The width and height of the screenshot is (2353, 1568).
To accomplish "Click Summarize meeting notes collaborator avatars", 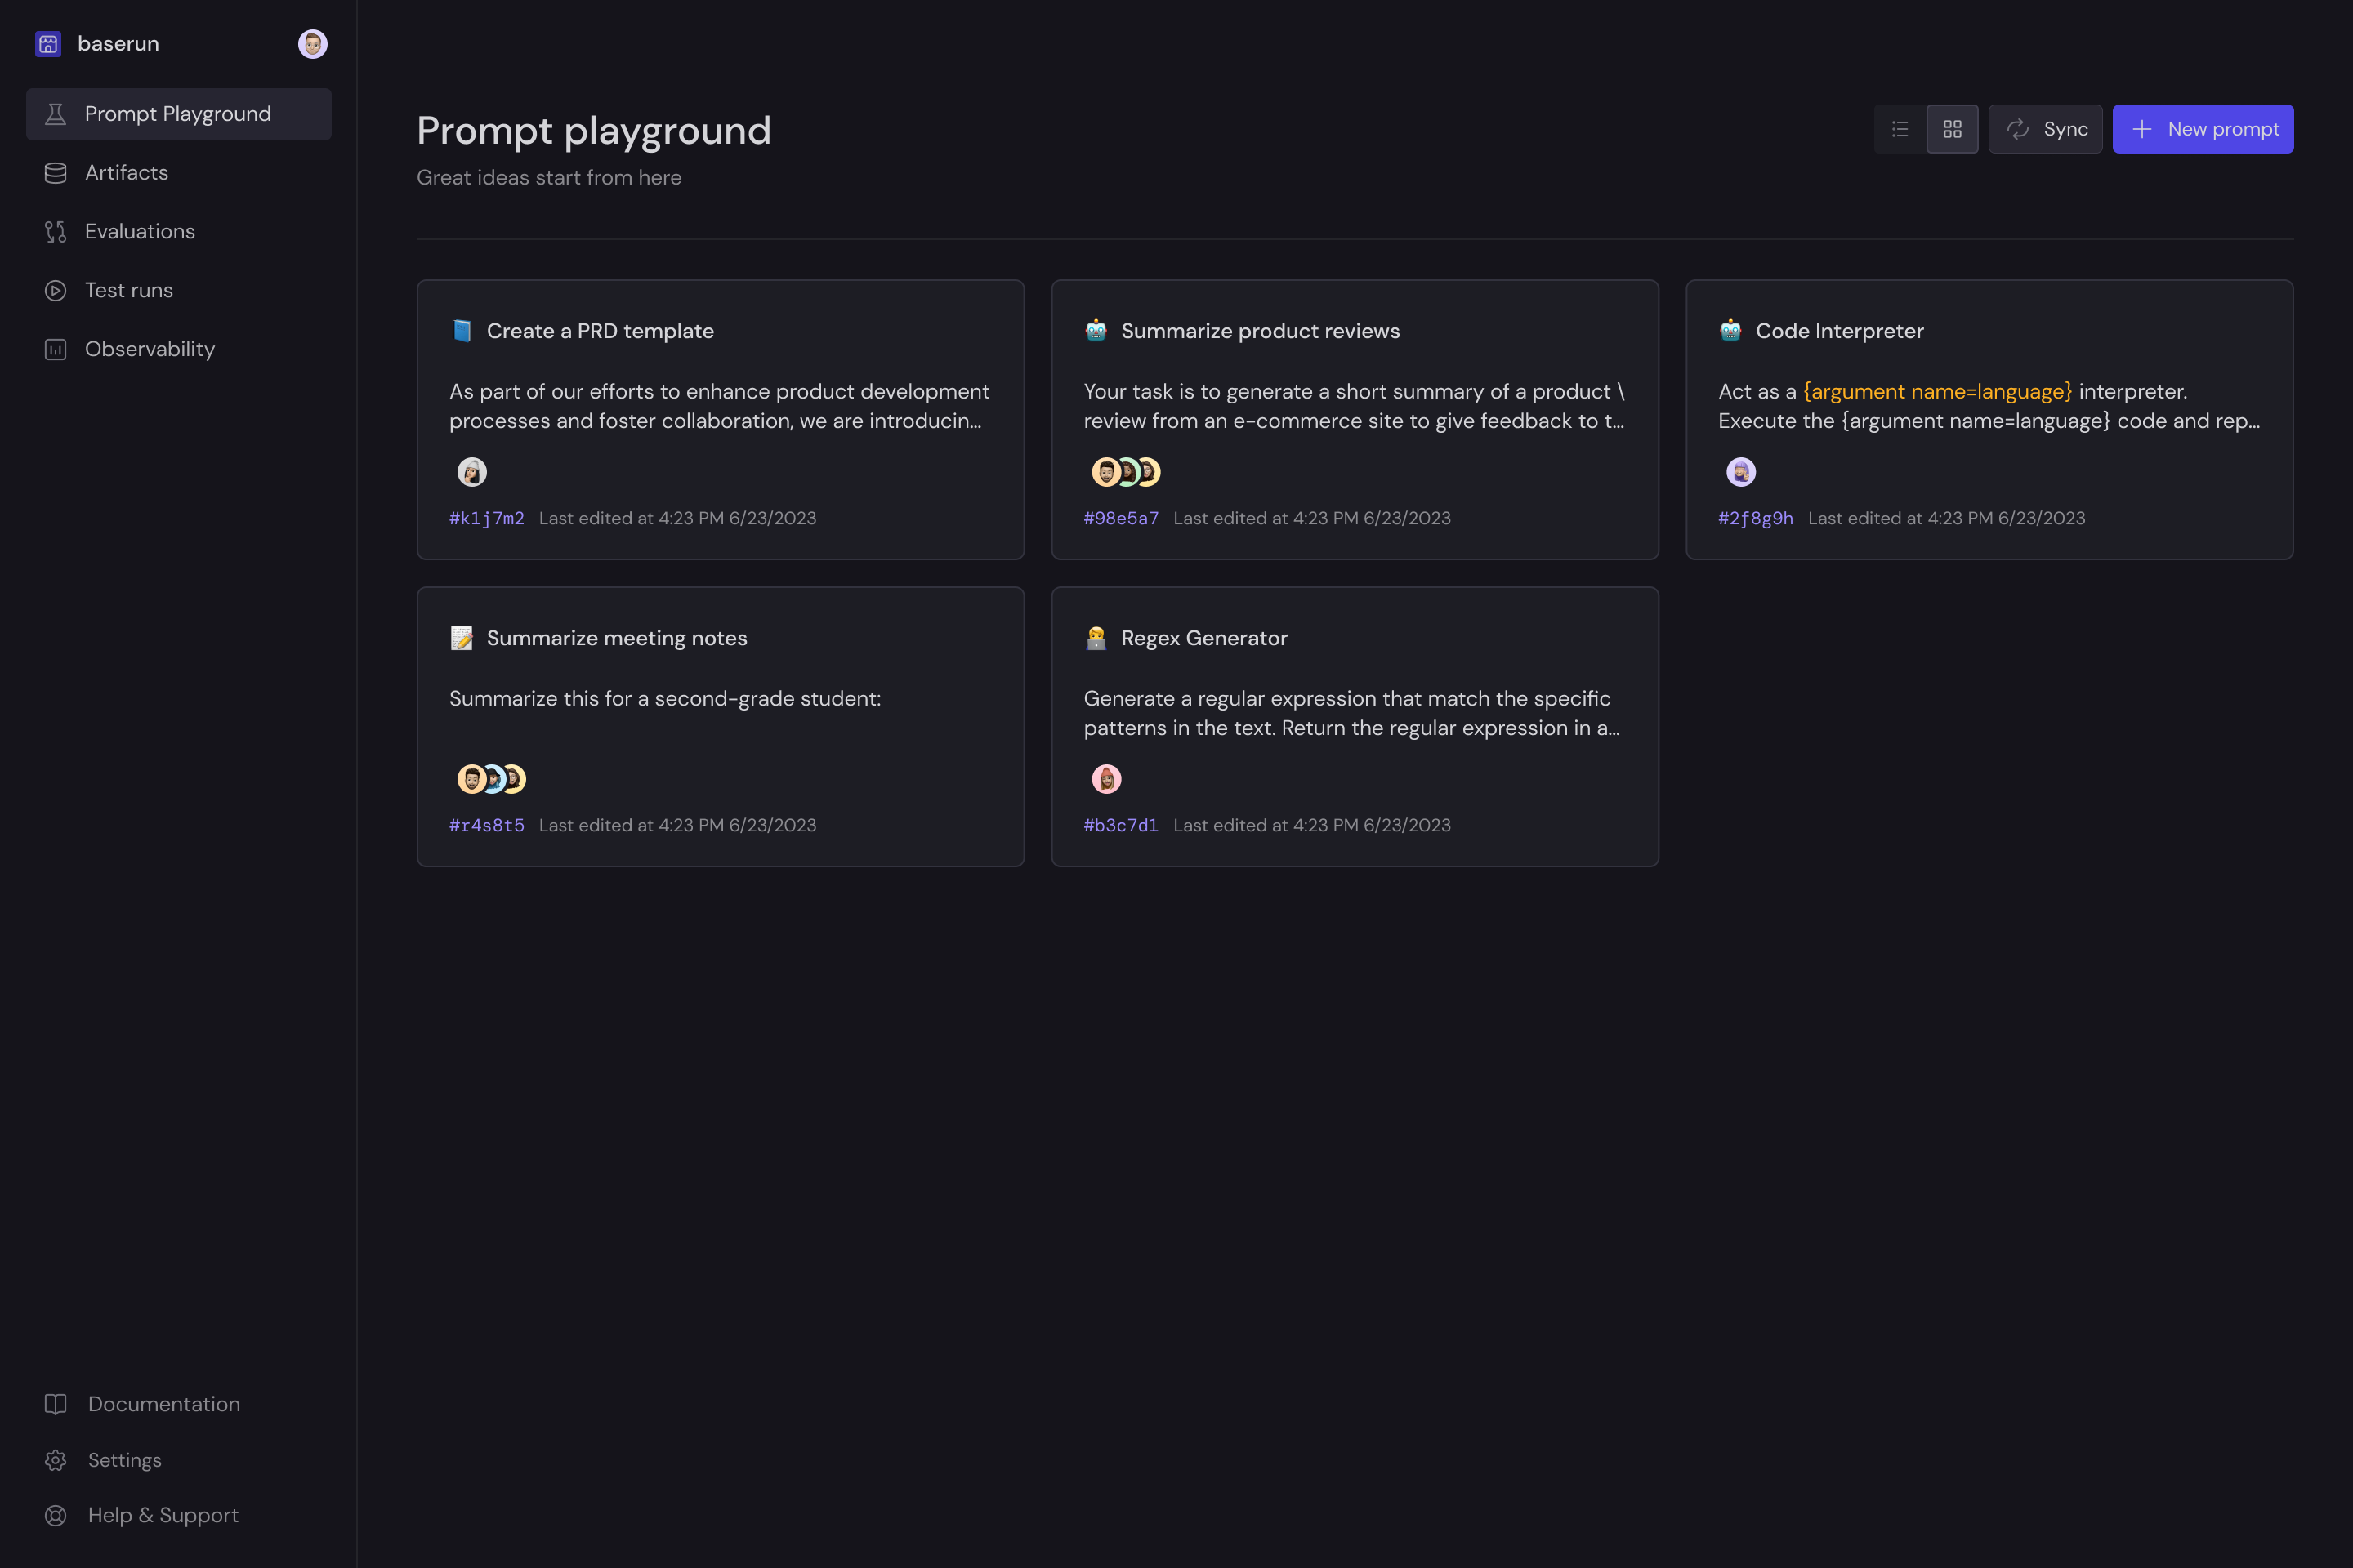I will [x=491, y=779].
